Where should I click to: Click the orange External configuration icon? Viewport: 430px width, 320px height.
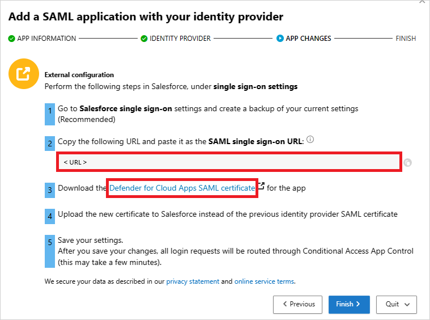pyautogui.click(x=23, y=74)
